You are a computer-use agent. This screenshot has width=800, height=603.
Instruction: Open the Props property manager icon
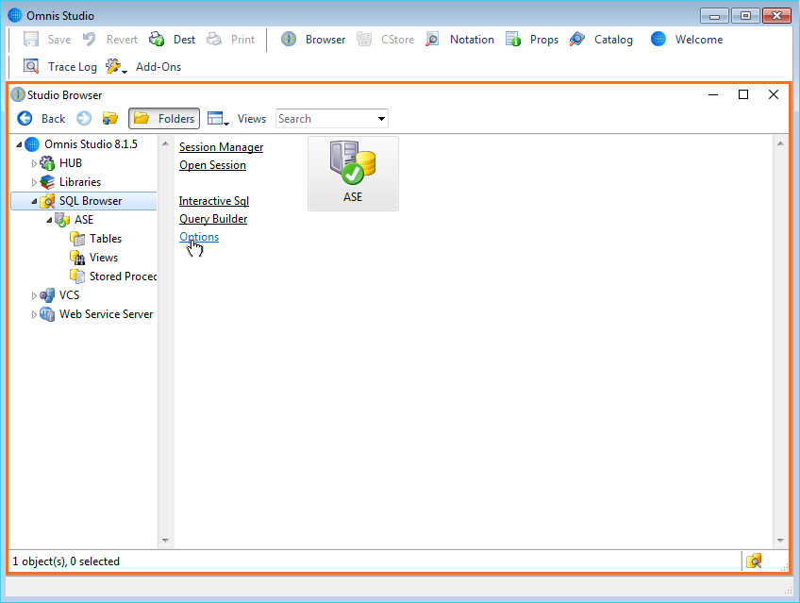pyautogui.click(x=513, y=40)
